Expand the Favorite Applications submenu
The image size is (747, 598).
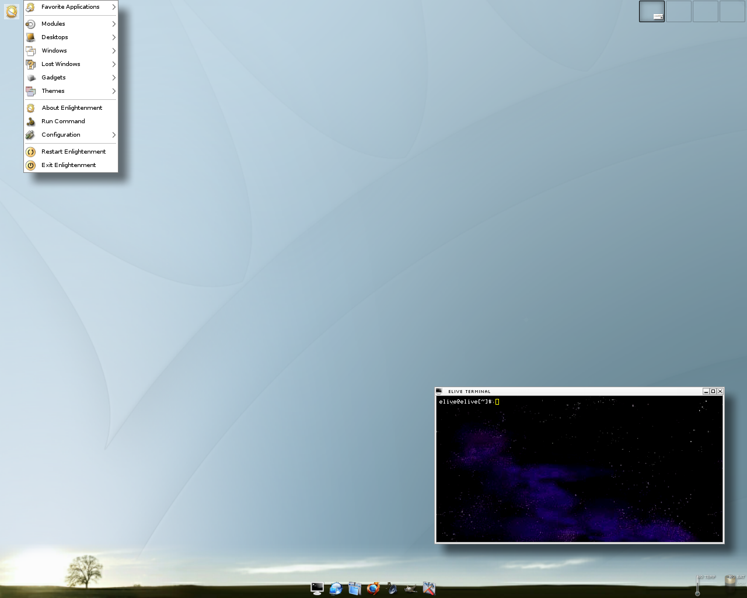(x=71, y=7)
